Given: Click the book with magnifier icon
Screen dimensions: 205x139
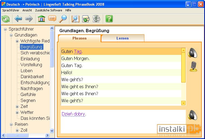Looking at the screenshot, I should tap(76, 19).
